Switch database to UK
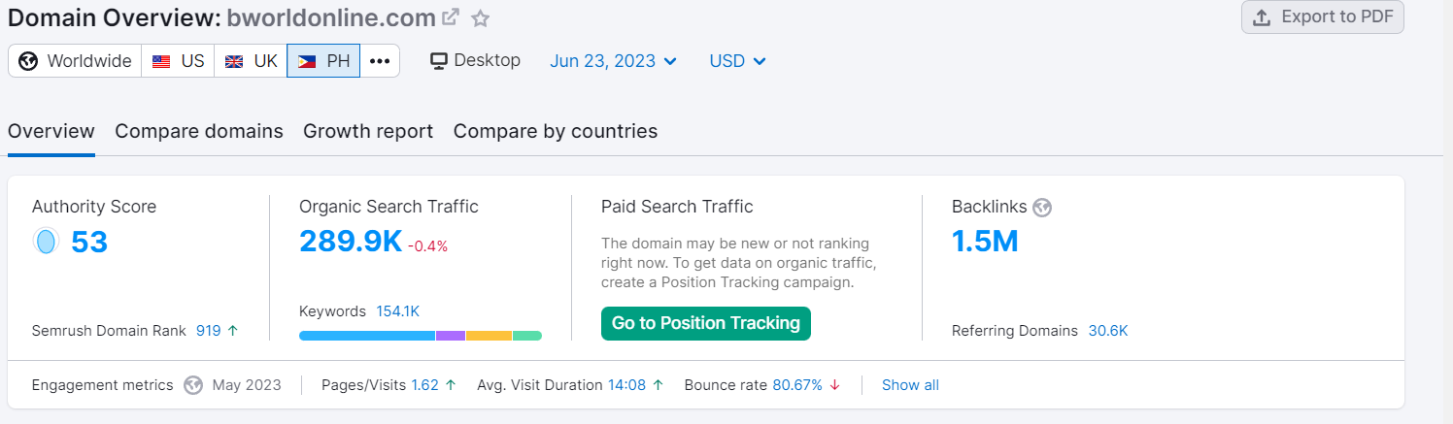The image size is (1453, 424). 251,61
